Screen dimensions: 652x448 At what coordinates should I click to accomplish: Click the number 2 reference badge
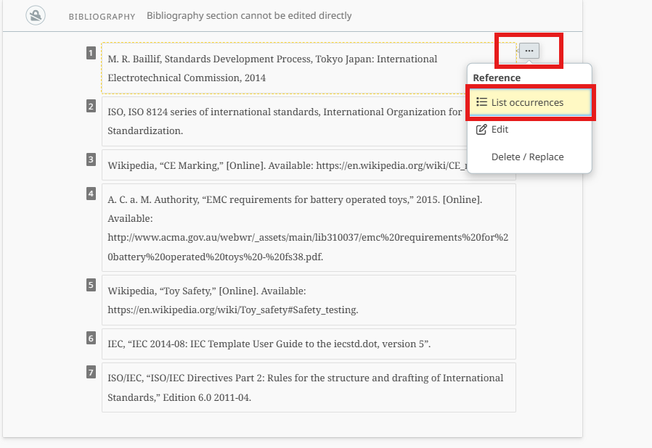coord(91,107)
